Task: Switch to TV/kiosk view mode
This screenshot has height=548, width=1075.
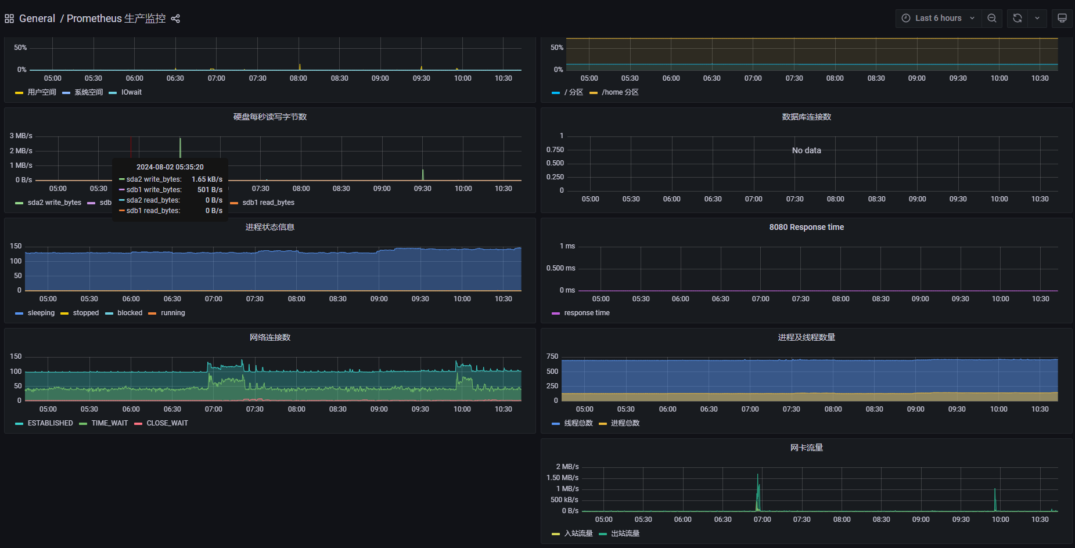Action: pos(1062,18)
